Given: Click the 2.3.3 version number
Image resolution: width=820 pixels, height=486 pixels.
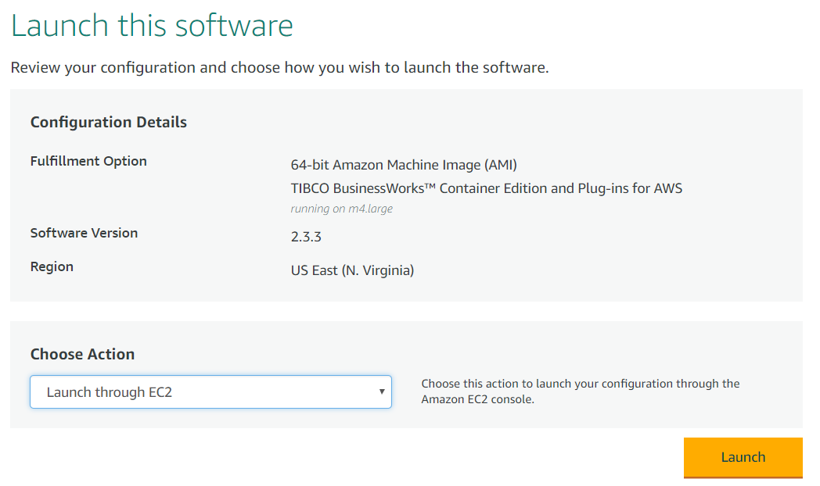Looking at the screenshot, I should 306,237.
